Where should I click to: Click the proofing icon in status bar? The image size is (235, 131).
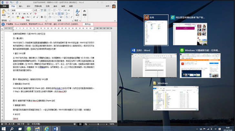click(28, 124)
